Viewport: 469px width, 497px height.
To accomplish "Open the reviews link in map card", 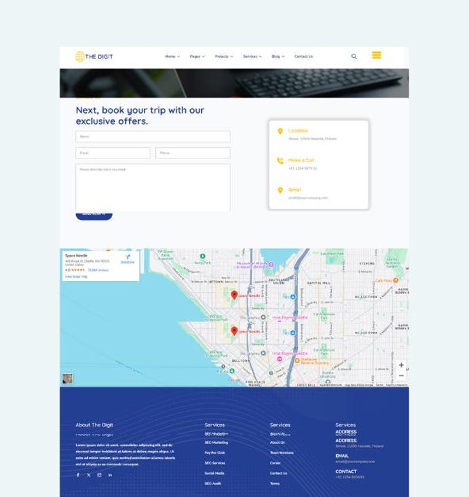I will coord(98,270).
